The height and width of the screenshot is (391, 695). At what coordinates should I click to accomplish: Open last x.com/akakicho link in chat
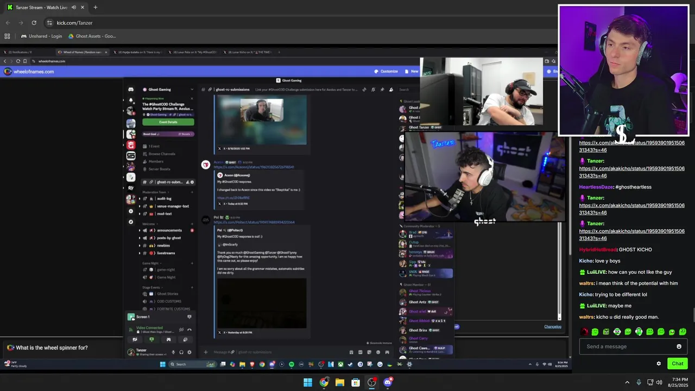pyautogui.click(x=631, y=235)
